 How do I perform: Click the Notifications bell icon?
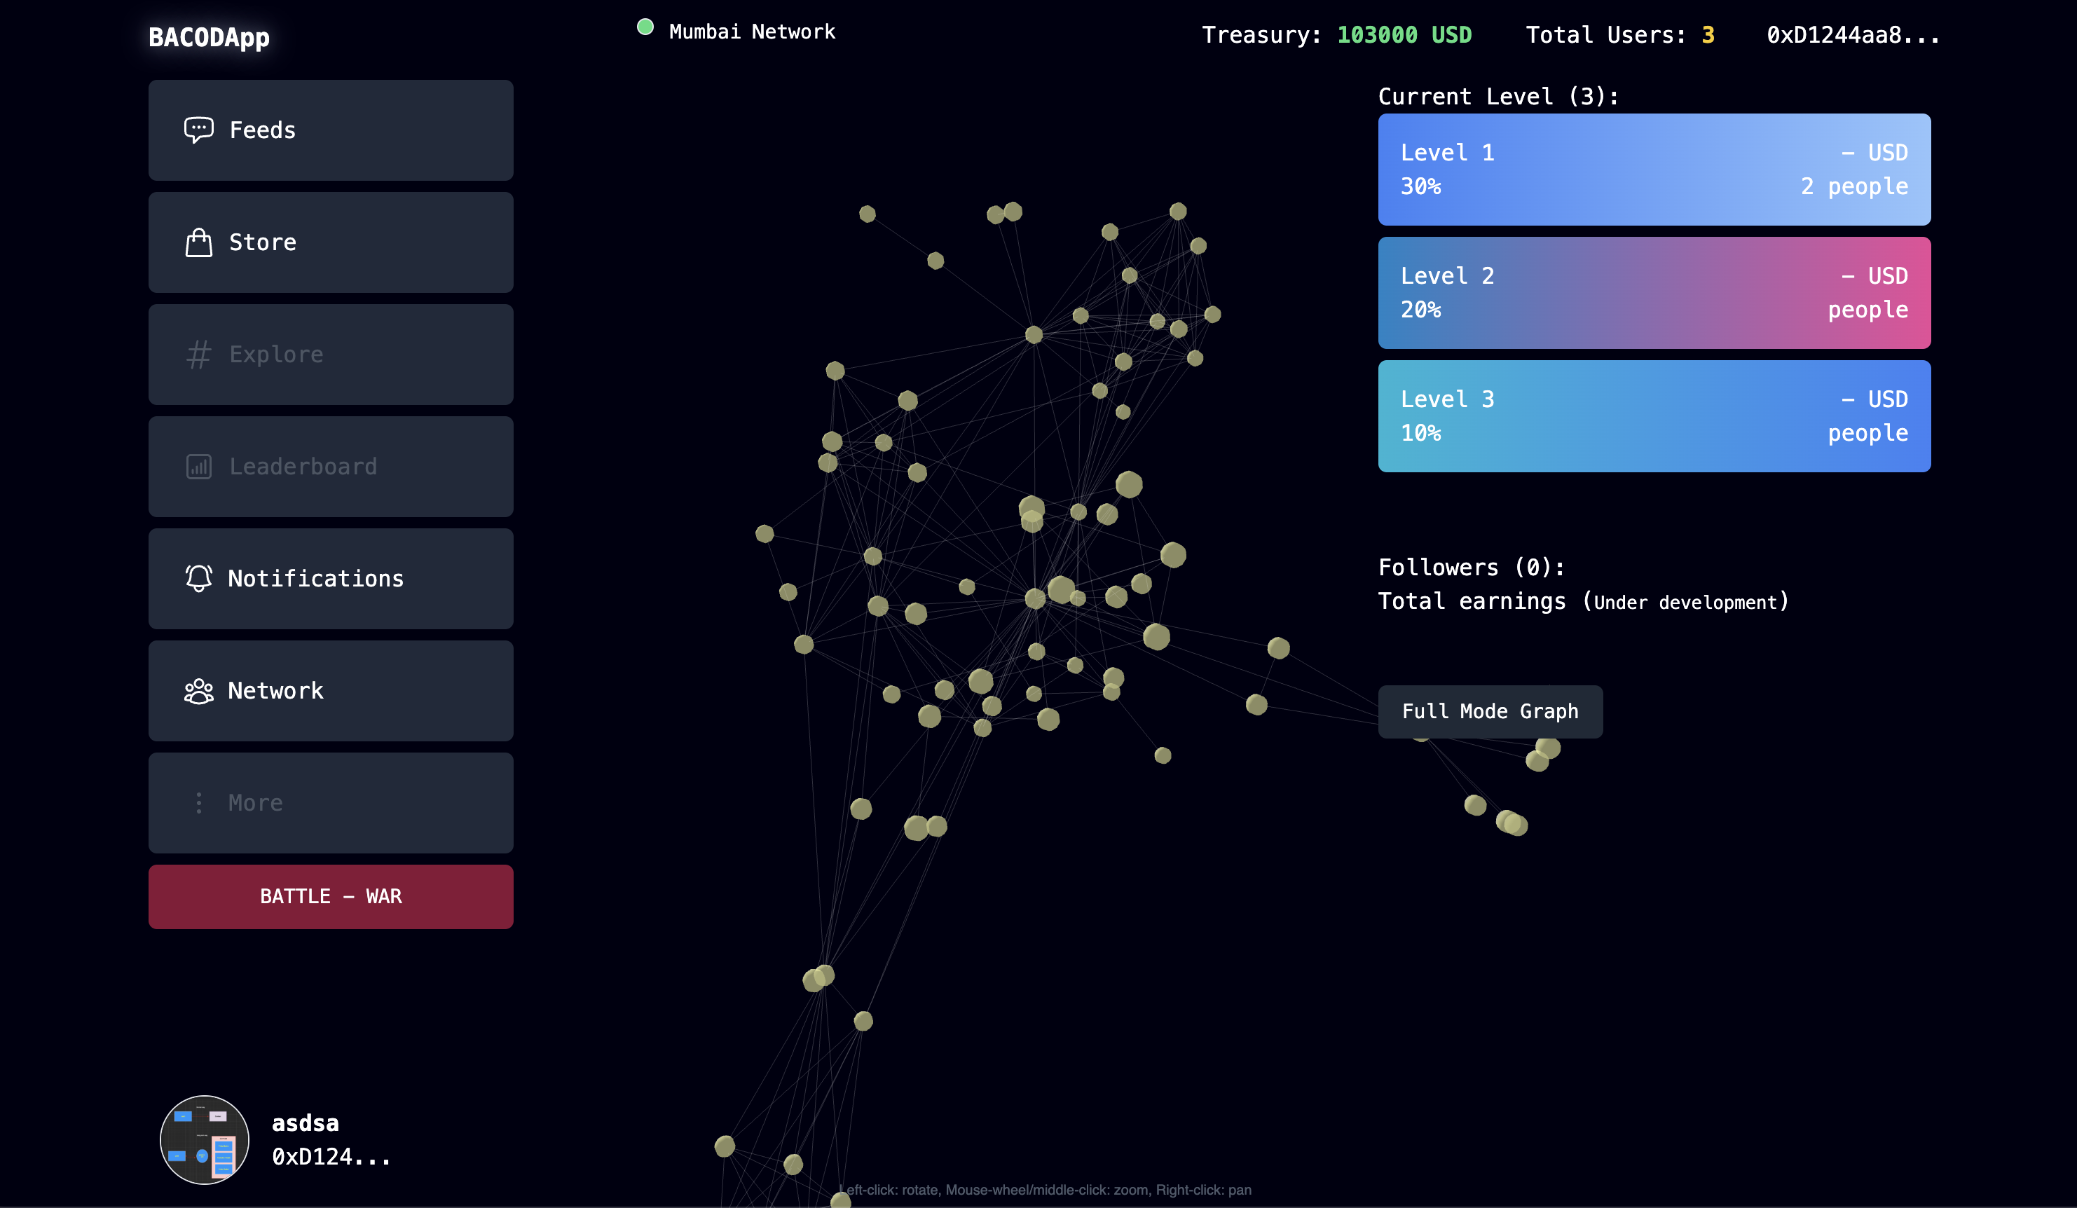coord(198,579)
